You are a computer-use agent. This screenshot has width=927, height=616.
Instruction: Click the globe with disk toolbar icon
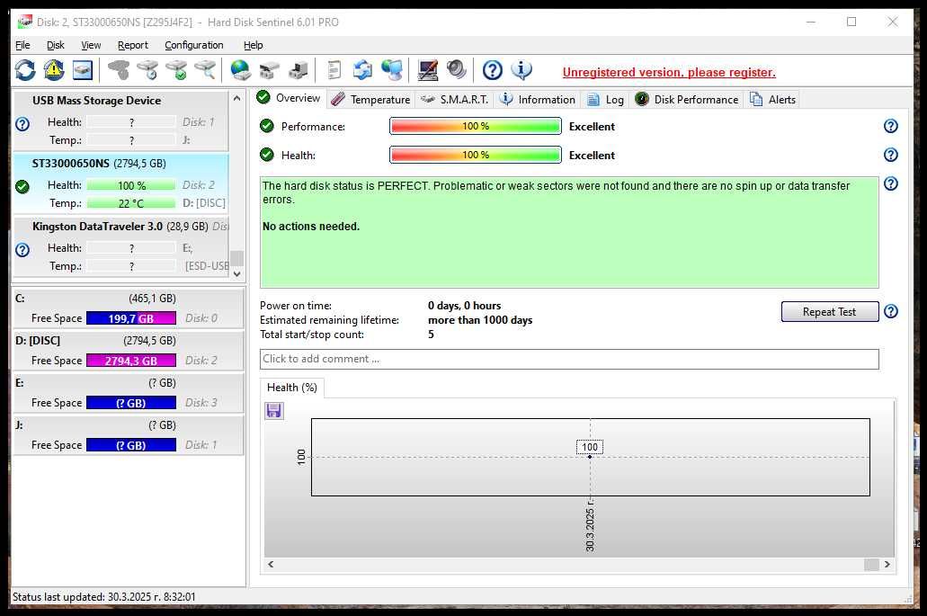[x=240, y=70]
